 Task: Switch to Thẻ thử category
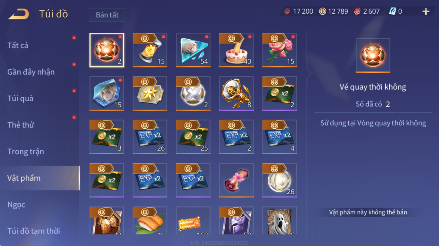coord(21,125)
